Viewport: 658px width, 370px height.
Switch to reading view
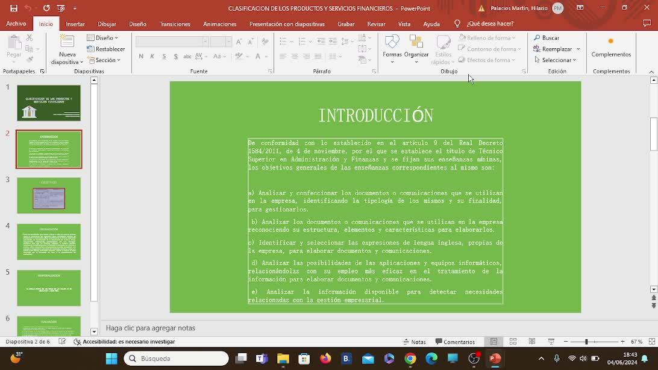pyautogui.click(x=531, y=342)
